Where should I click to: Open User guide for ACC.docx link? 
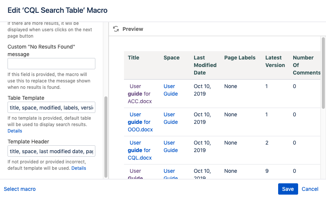[x=139, y=94]
